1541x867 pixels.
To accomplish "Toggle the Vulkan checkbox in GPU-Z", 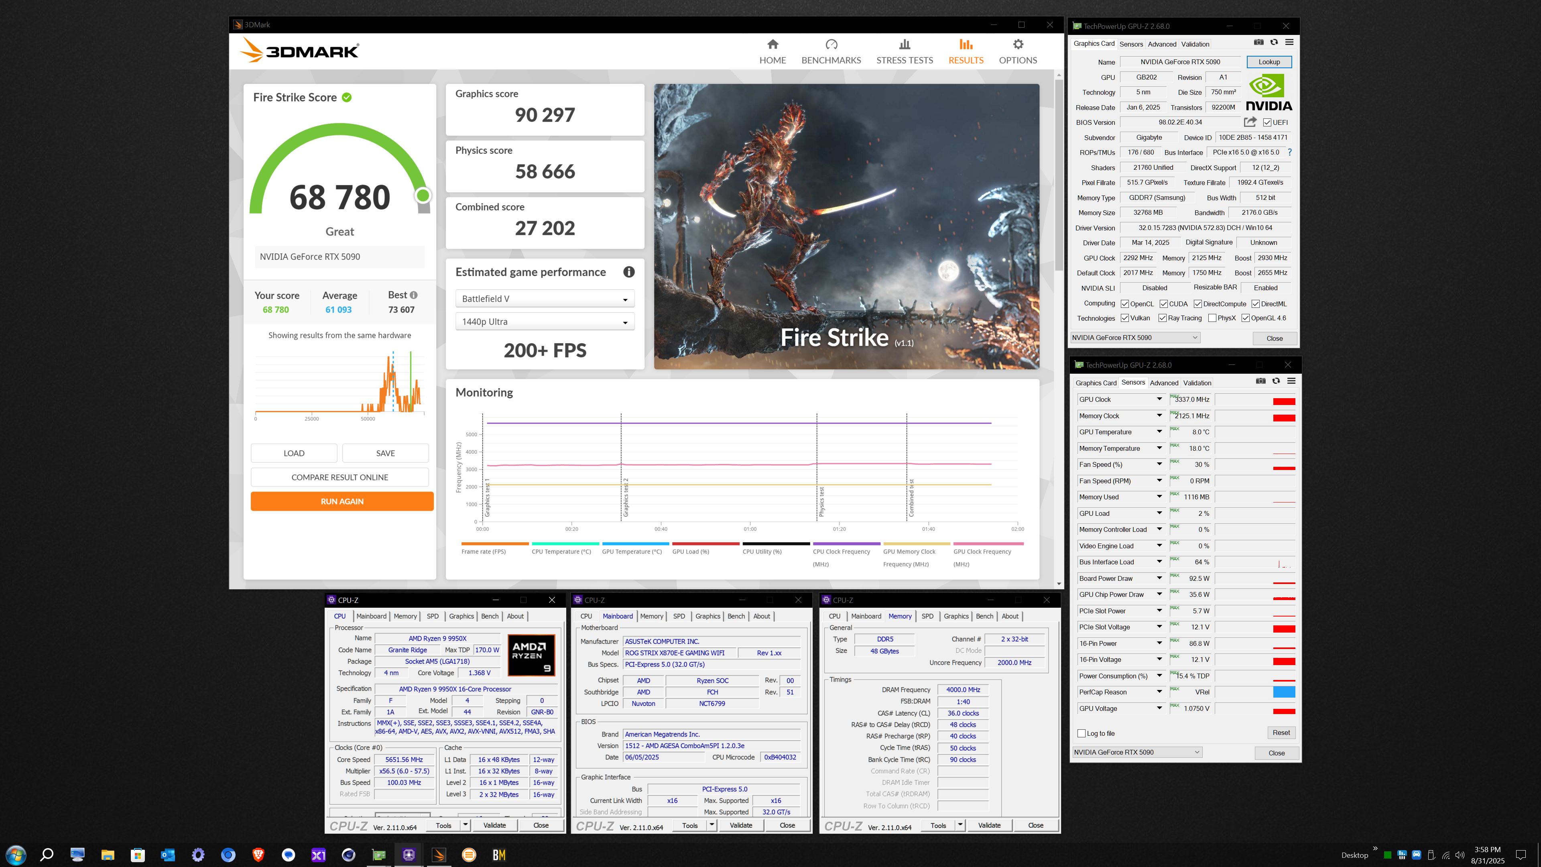I will (1124, 318).
